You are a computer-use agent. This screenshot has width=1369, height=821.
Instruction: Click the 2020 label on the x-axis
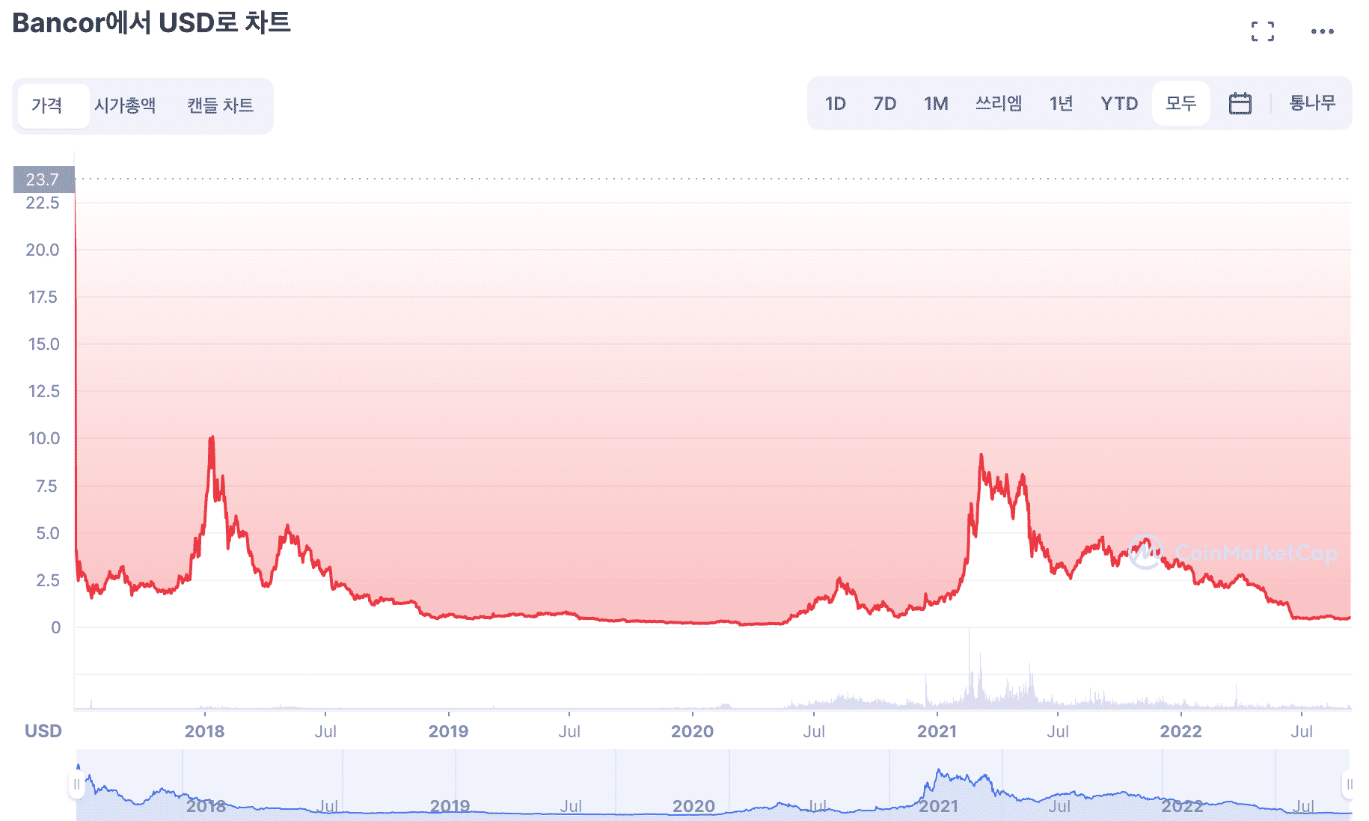(x=692, y=731)
